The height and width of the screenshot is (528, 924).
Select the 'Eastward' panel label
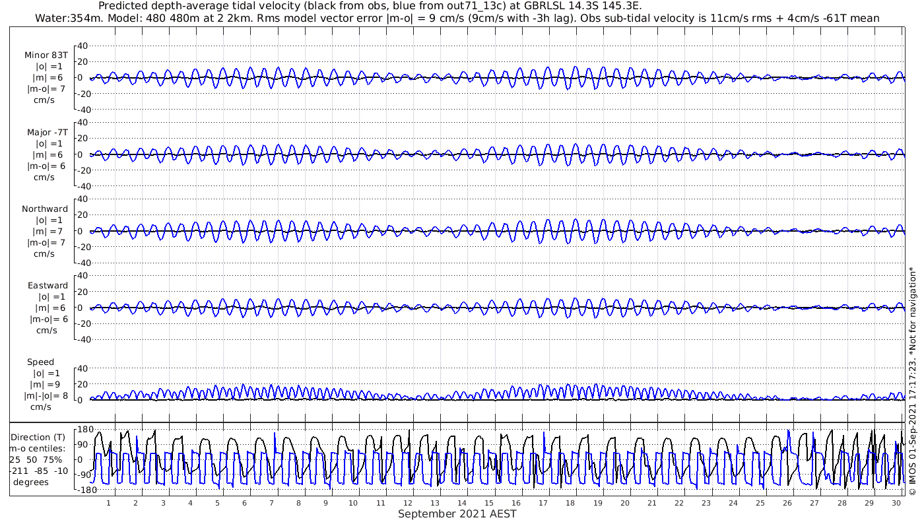tap(48, 285)
